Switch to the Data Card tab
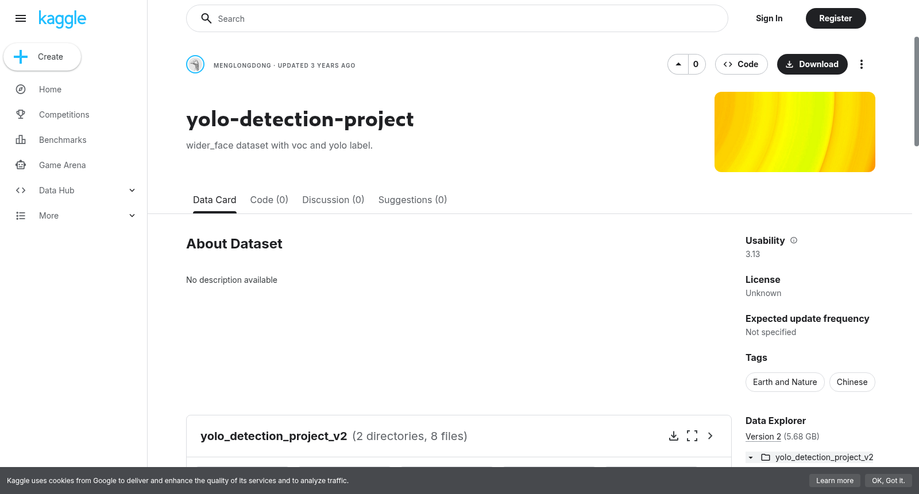This screenshot has width=919, height=494. pyautogui.click(x=215, y=200)
